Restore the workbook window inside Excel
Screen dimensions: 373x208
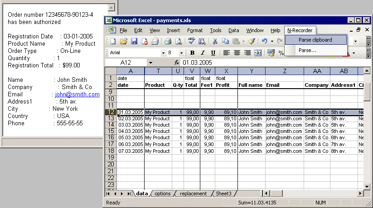pos(358,30)
